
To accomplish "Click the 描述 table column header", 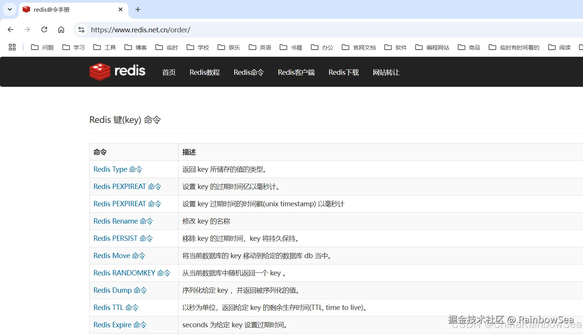I will tap(189, 152).
